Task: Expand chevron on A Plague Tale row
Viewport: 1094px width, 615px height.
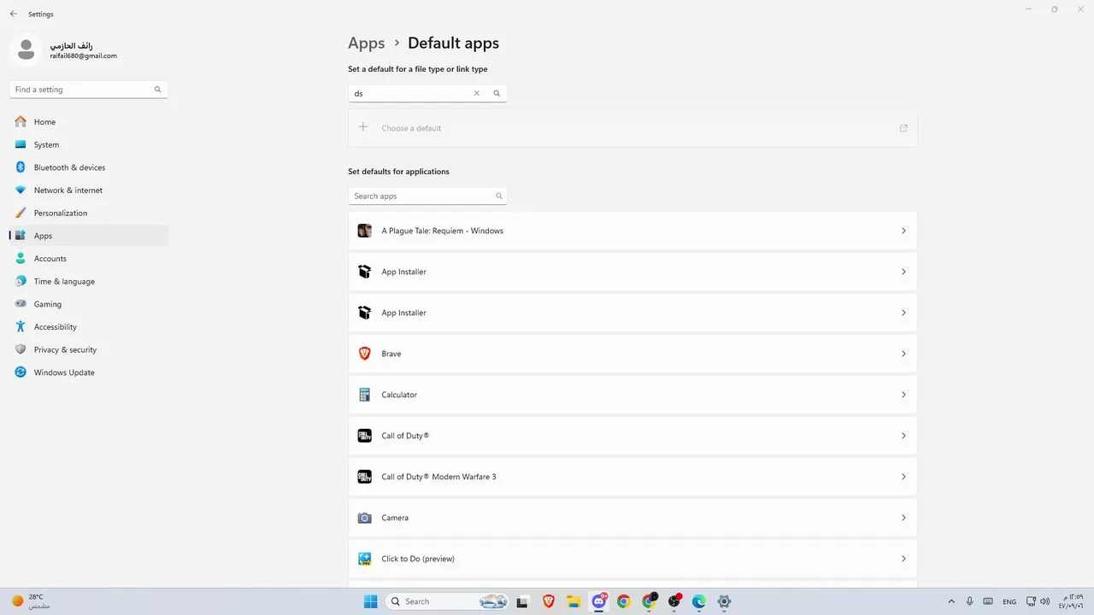Action: pos(903,231)
